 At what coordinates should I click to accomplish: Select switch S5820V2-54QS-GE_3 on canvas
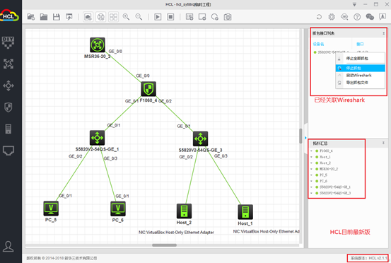tap(200, 139)
